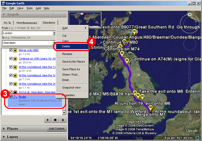Open the Add menu in menu bar
Viewport: 202px width, 141px height.
[x=38, y=8]
